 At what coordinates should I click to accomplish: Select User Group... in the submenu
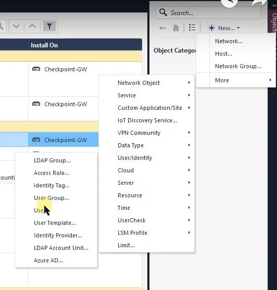coord(52,198)
